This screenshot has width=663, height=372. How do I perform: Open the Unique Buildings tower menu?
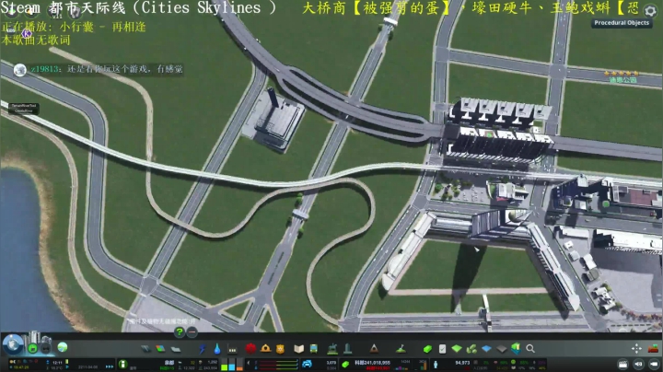[347, 349]
